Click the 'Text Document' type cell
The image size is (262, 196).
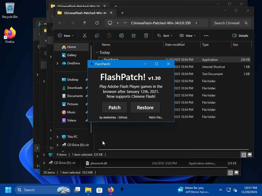click(212, 74)
